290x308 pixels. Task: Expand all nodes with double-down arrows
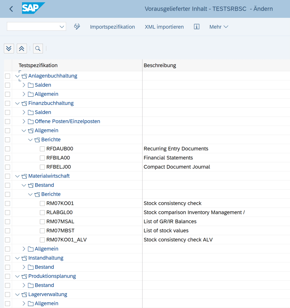tap(9, 48)
